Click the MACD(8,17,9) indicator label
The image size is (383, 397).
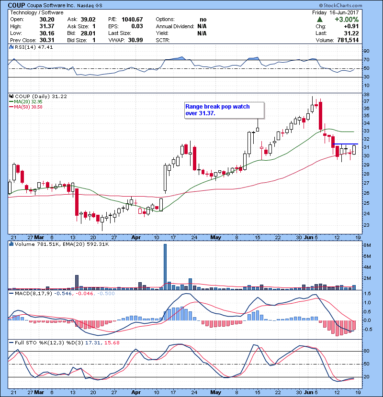pyautogui.click(x=34, y=294)
